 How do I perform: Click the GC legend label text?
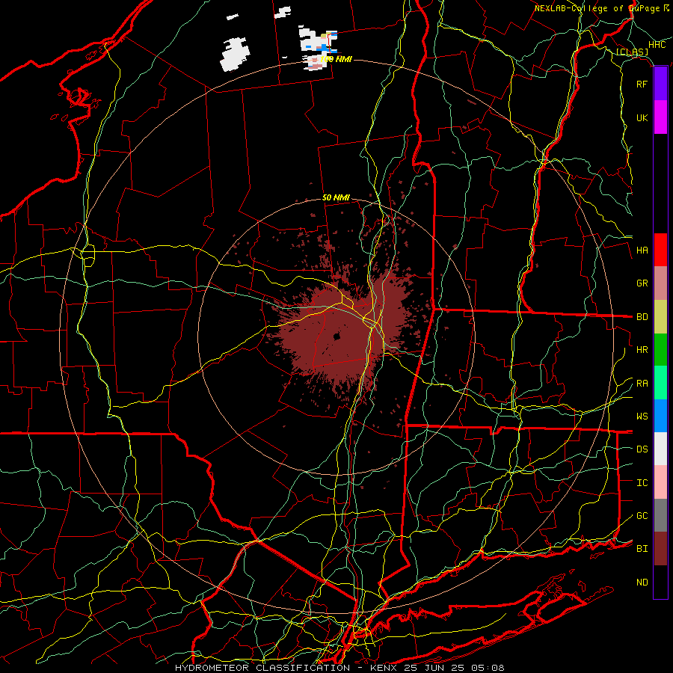(x=642, y=515)
